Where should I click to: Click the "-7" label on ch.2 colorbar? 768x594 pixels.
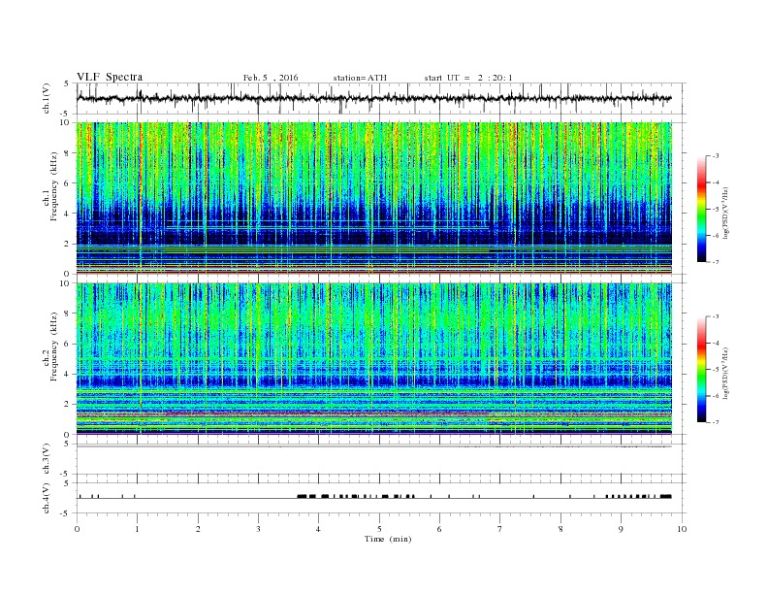click(716, 422)
